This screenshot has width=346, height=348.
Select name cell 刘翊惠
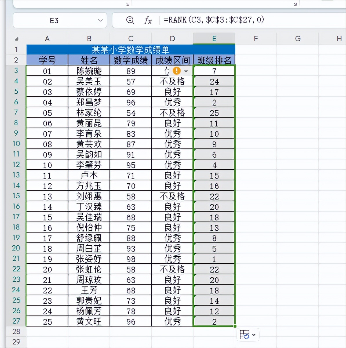pos(89,196)
